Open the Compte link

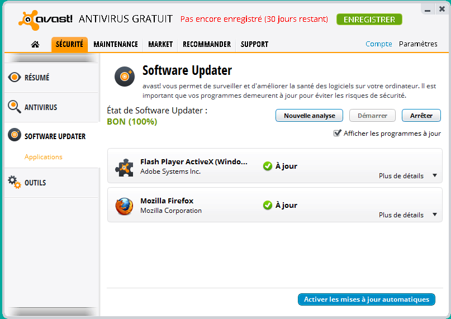379,44
